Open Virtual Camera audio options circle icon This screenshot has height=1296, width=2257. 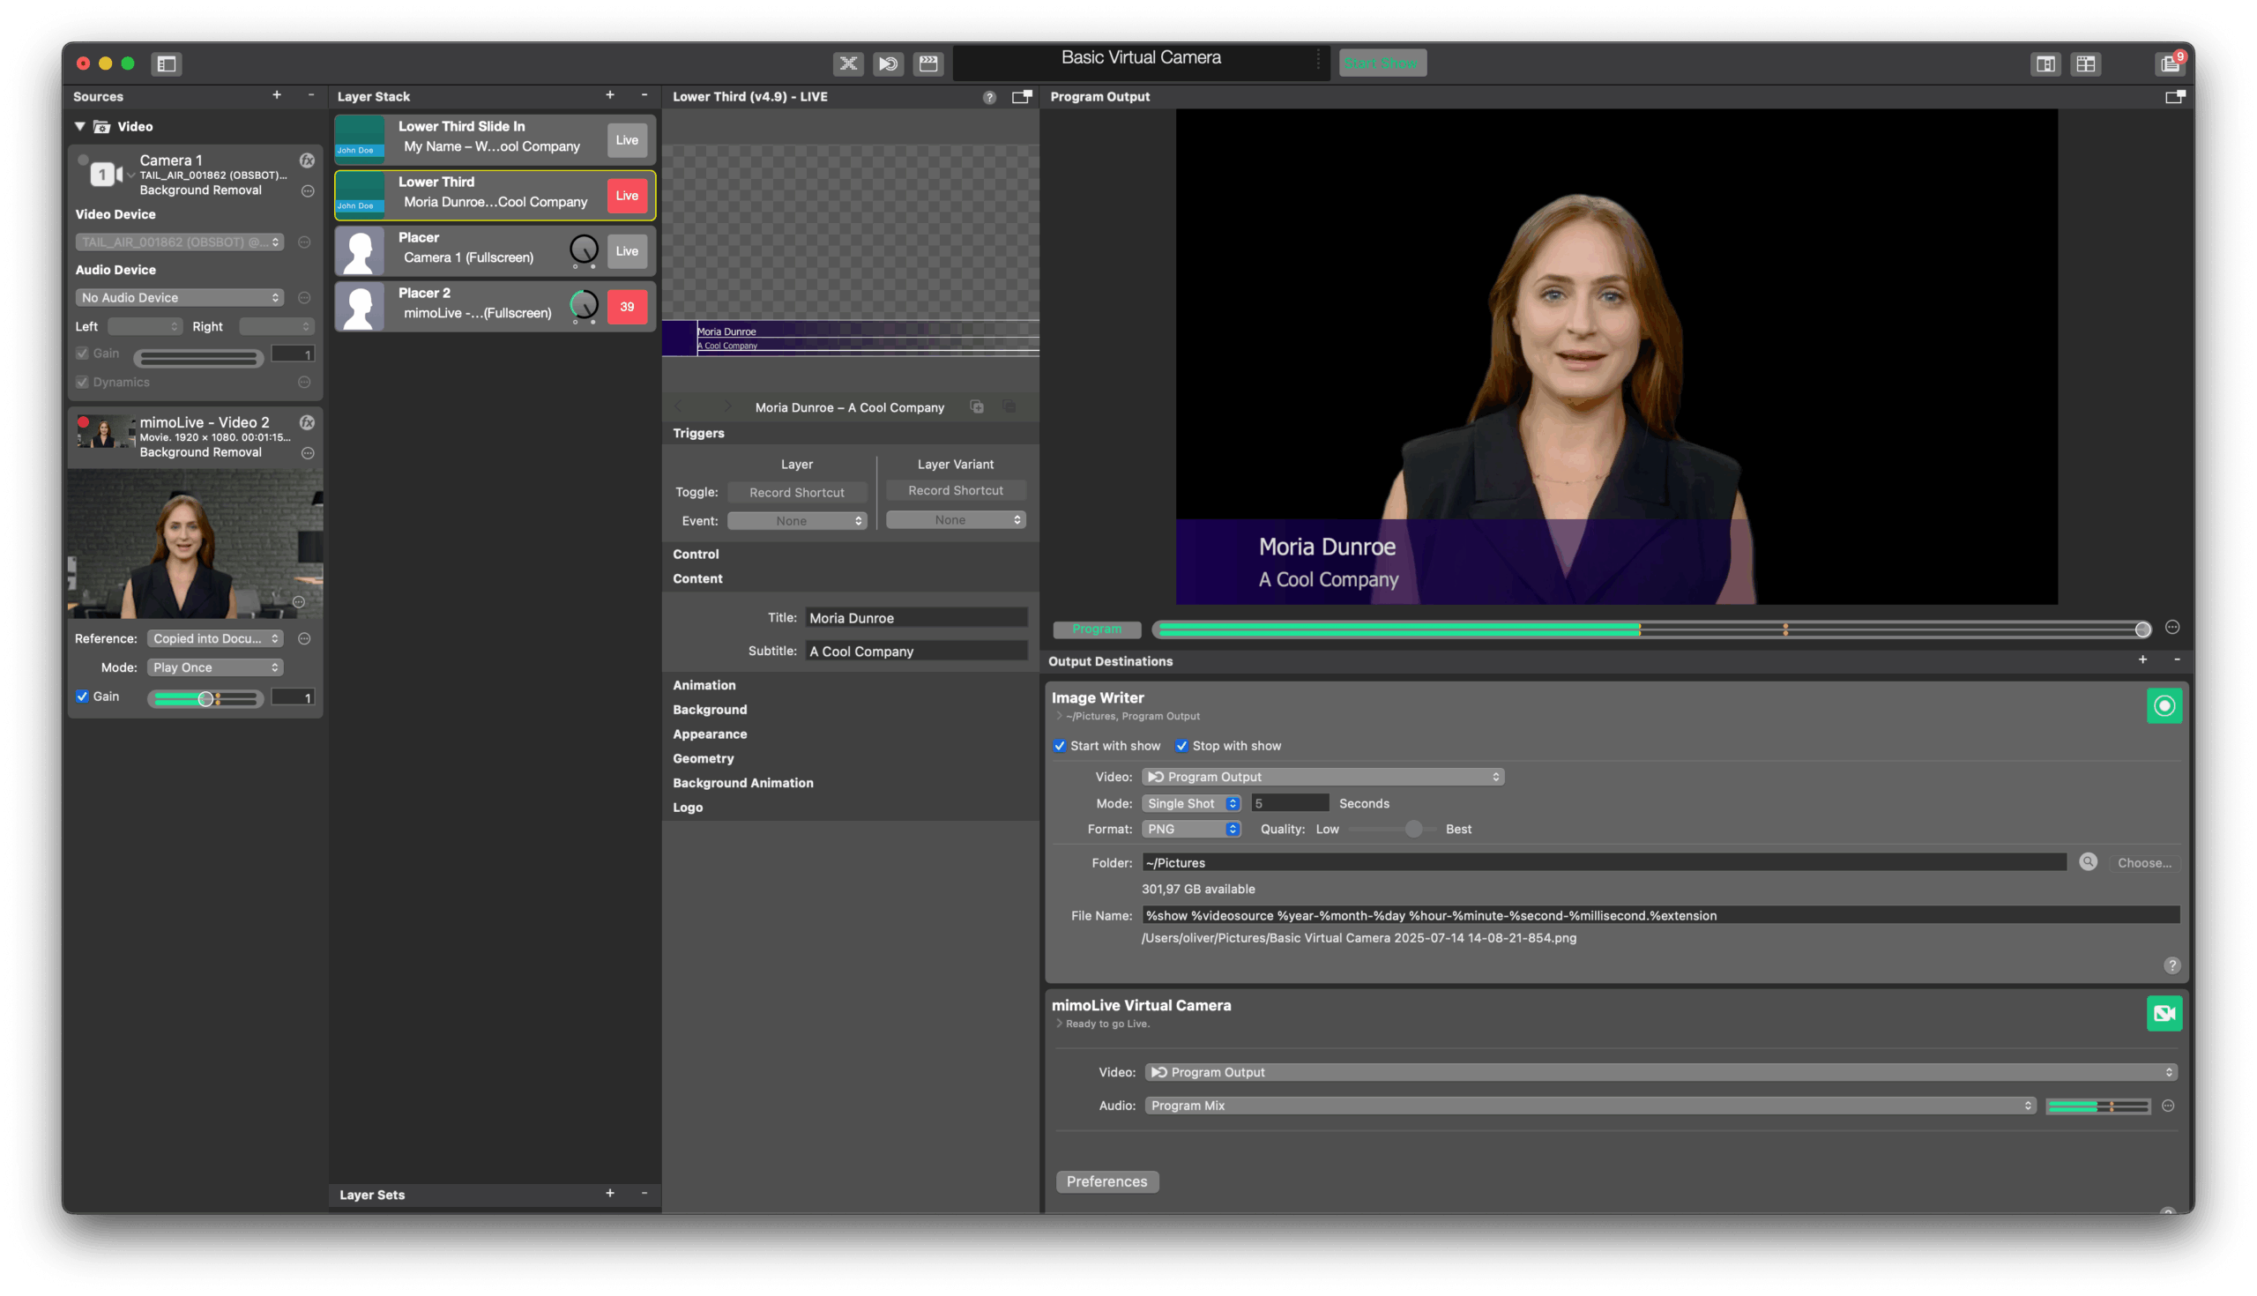pyautogui.click(x=2167, y=1106)
